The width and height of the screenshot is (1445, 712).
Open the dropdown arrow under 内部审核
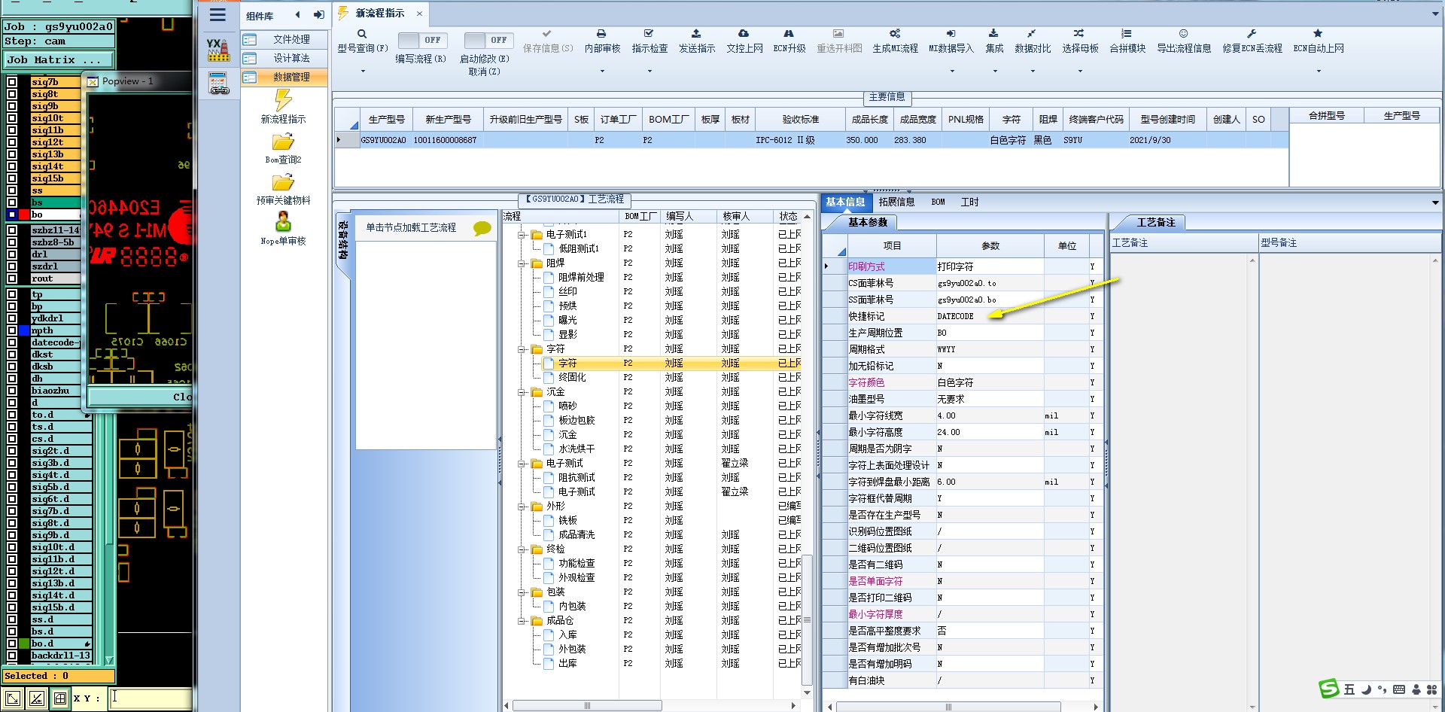[602, 72]
